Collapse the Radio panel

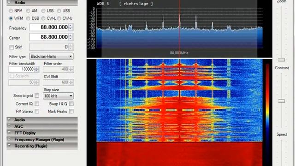[9, 2]
